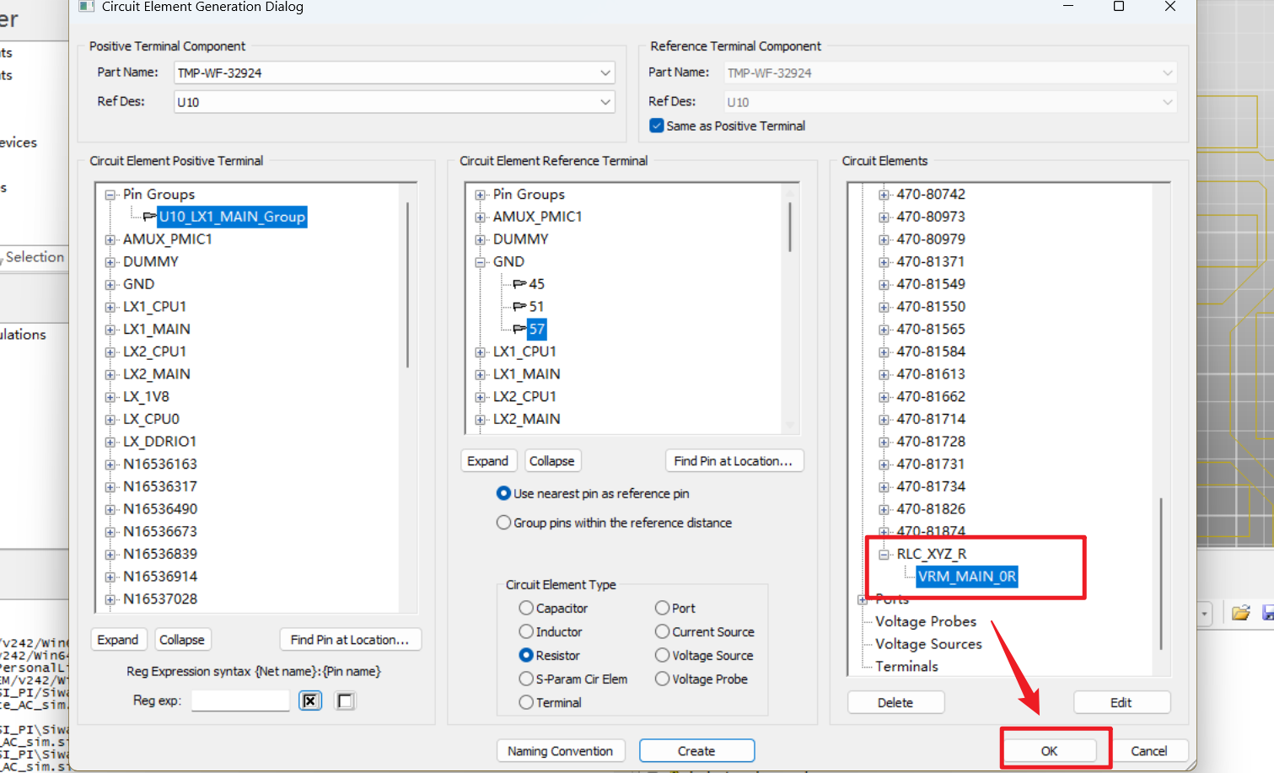Click Find Pin at Location under Reference Terminal
1274x773 pixels.
734,461
